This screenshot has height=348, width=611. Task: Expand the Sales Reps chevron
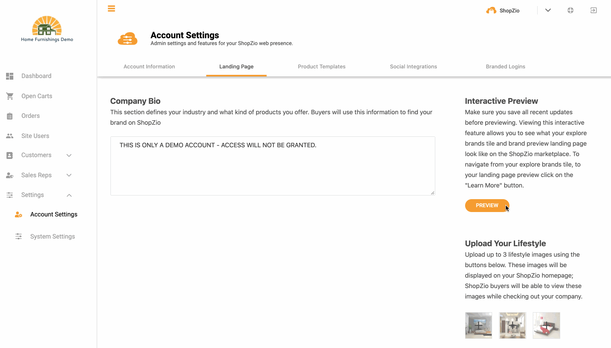coord(69,175)
